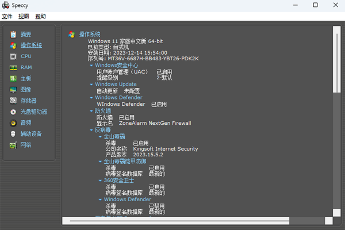Click the 电脑类型: 台式机 line
The width and height of the screenshot is (345, 230).
pyautogui.click(x=108, y=47)
